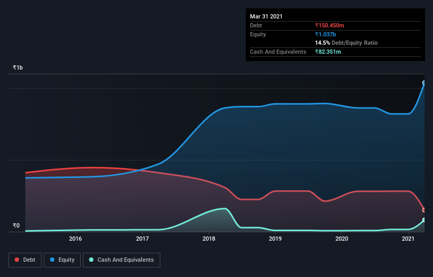Toggle the Cash And Equivalents legend button
Image resolution: width=433 pixels, height=277 pixels.
[x=121, y=260]
